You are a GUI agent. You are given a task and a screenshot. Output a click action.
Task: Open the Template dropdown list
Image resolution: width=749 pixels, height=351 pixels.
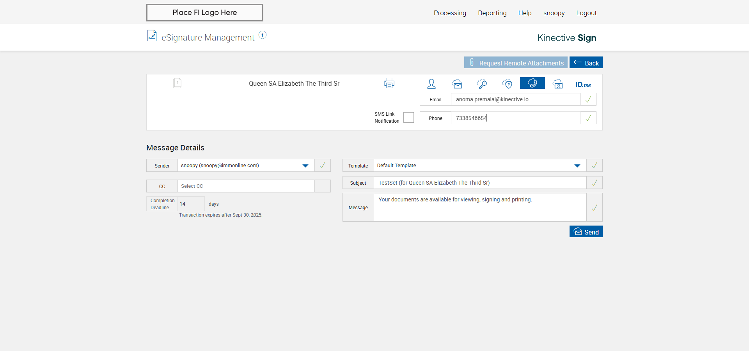pos(577,166)
